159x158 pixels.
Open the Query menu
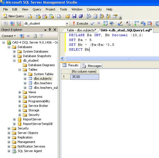(37, 9)
